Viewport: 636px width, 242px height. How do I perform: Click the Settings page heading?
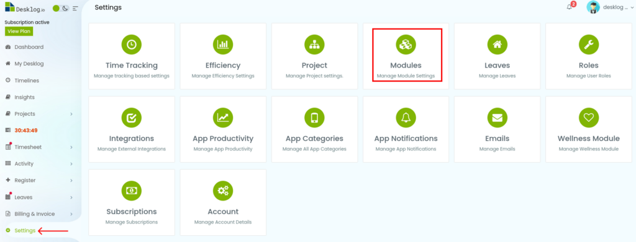tap(108, 7)
